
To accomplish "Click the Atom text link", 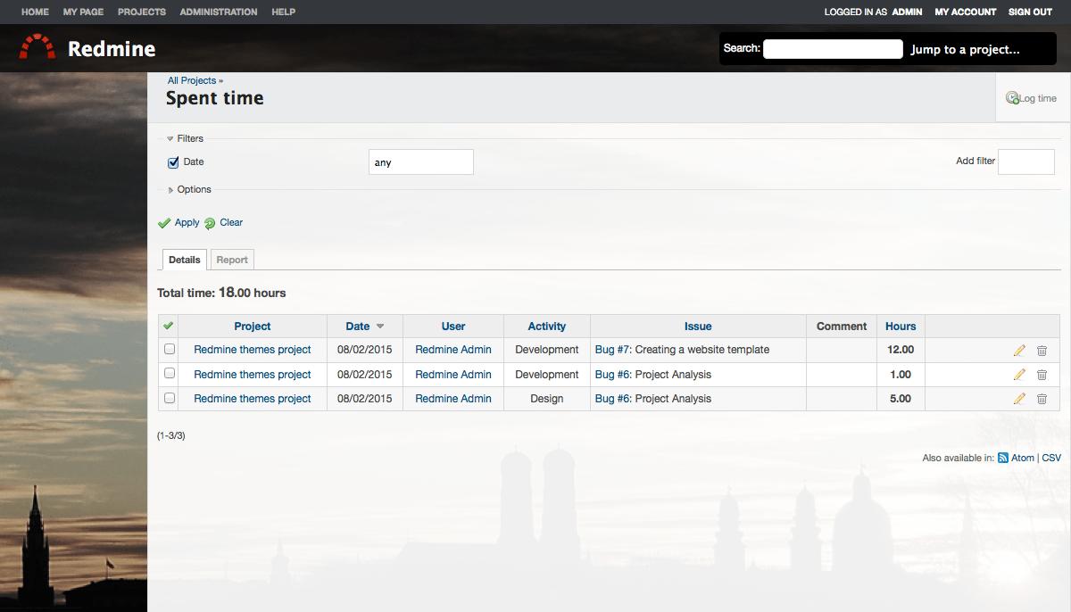I will (x=1023, y=458).
